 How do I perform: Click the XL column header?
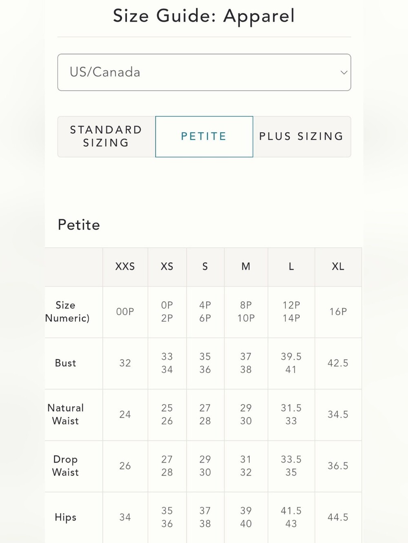point(338,267)
